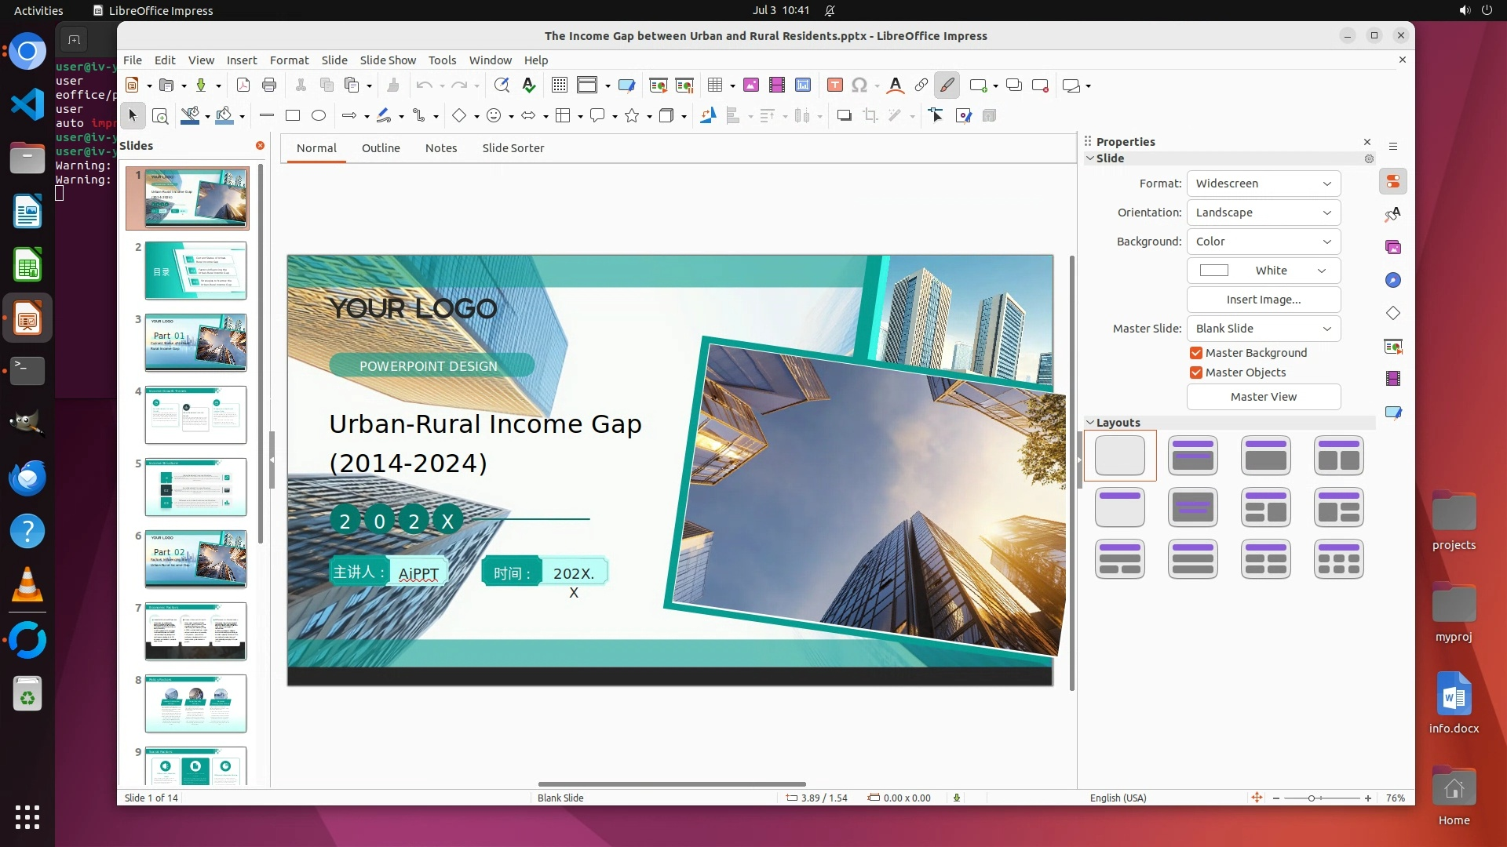Image resolution: width=1507 pixels, height=847 pixels.
Task: Click the Master View button
Action: [1263, 397]
